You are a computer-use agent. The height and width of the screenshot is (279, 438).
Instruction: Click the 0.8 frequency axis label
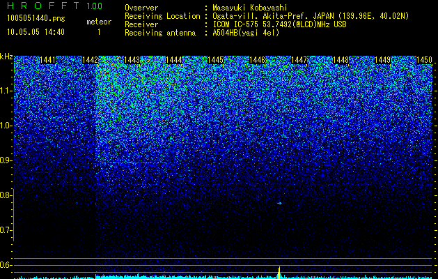coord(5,195)
